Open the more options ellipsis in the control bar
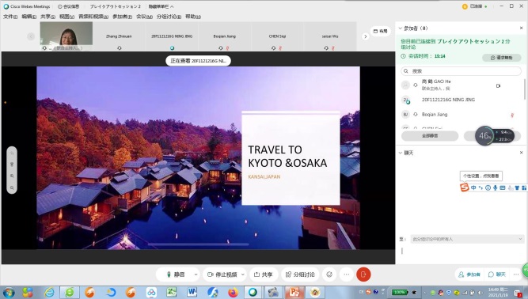 tap(347, 274)
